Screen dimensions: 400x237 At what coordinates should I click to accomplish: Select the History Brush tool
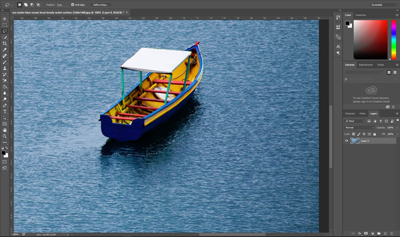5,74
